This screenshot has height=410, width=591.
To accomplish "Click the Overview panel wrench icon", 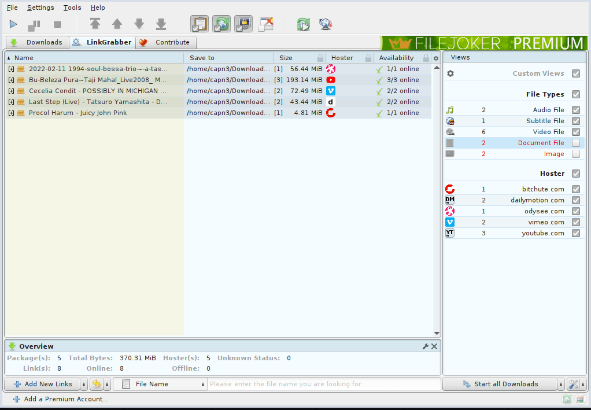I will click(426, 346).
